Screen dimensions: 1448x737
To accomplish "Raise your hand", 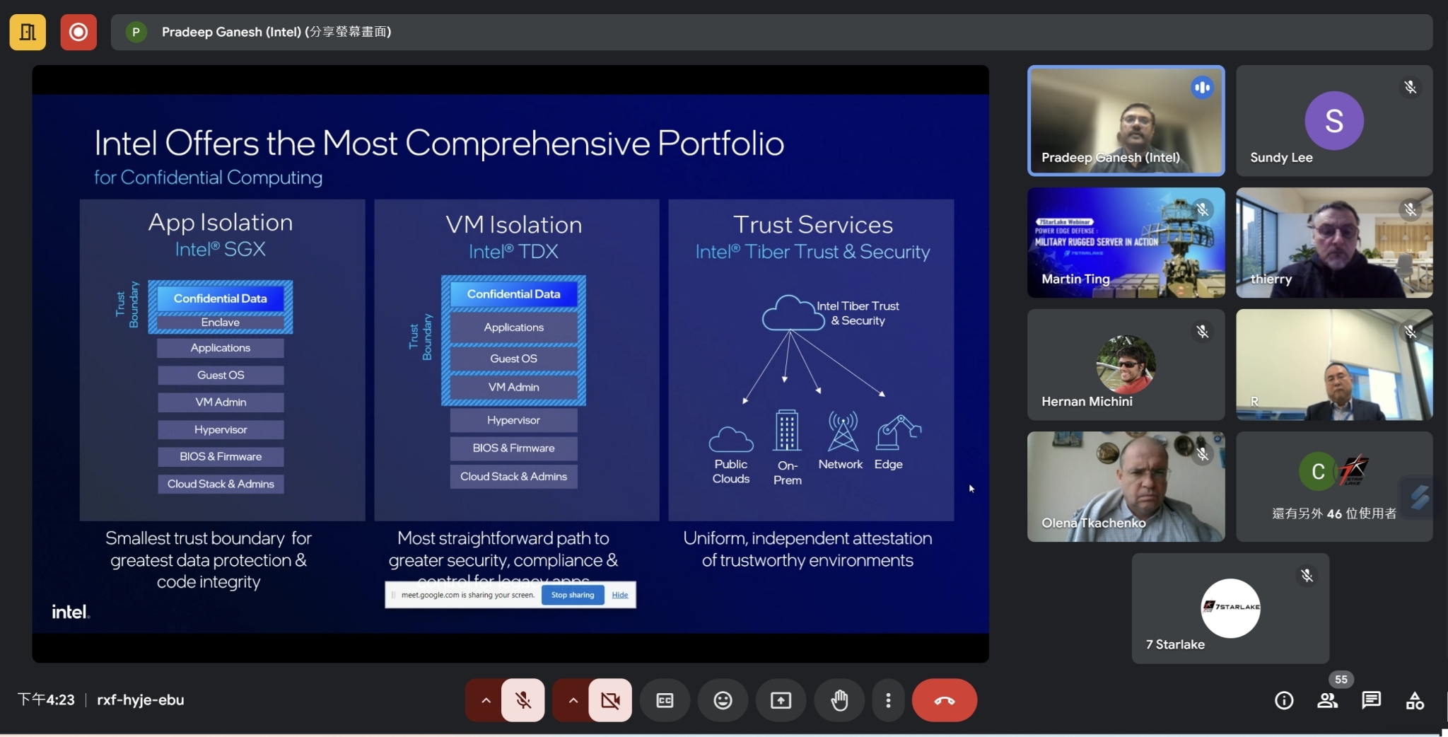I will pyautogui.click(x=838, y=700).
